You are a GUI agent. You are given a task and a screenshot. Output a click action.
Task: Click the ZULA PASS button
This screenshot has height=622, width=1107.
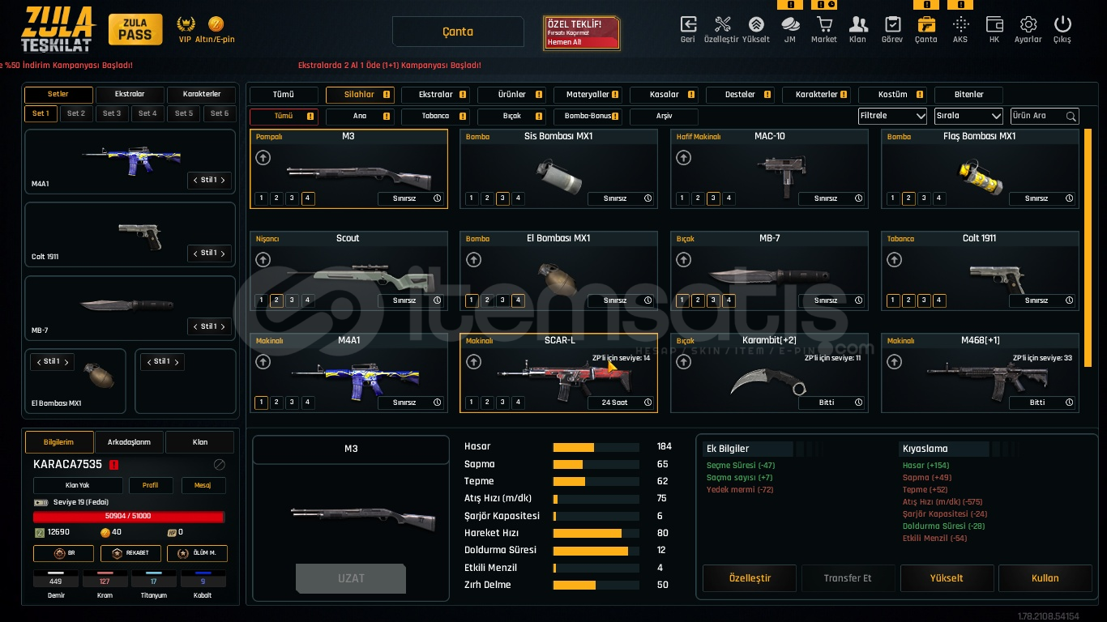[135, 29]
